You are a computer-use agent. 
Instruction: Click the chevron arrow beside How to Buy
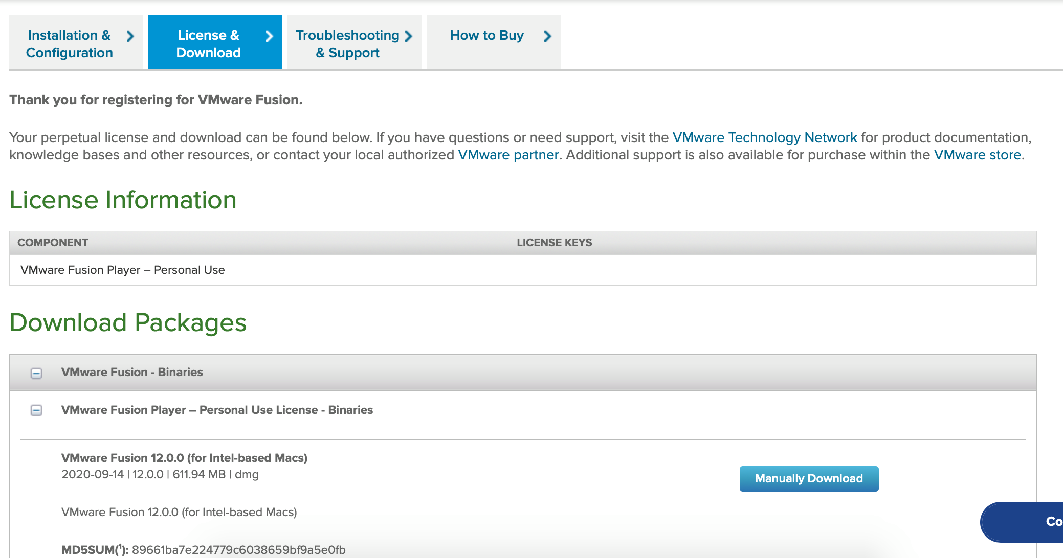547,36
